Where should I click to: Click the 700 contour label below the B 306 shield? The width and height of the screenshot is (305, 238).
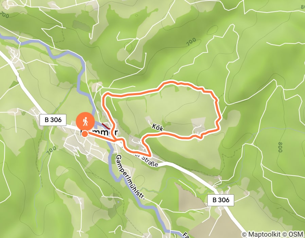52,151
